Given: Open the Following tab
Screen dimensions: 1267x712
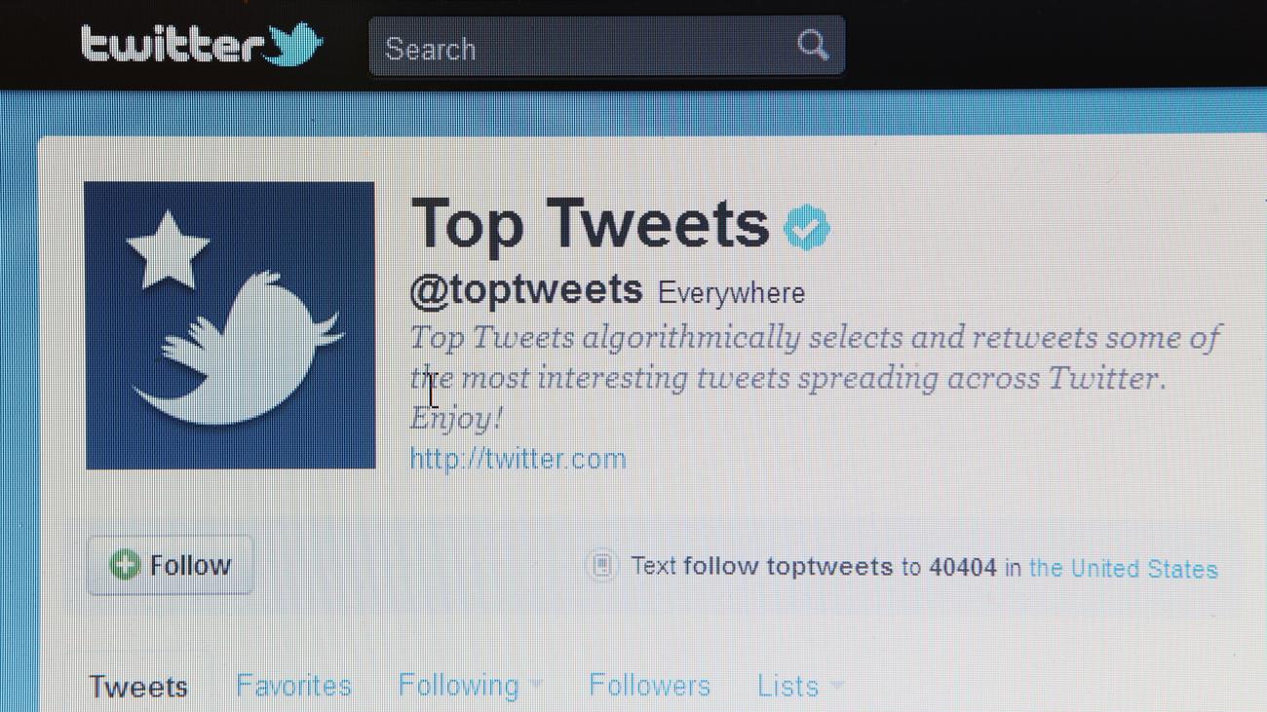Looking at the screenshot, I should tap(459, 686).
